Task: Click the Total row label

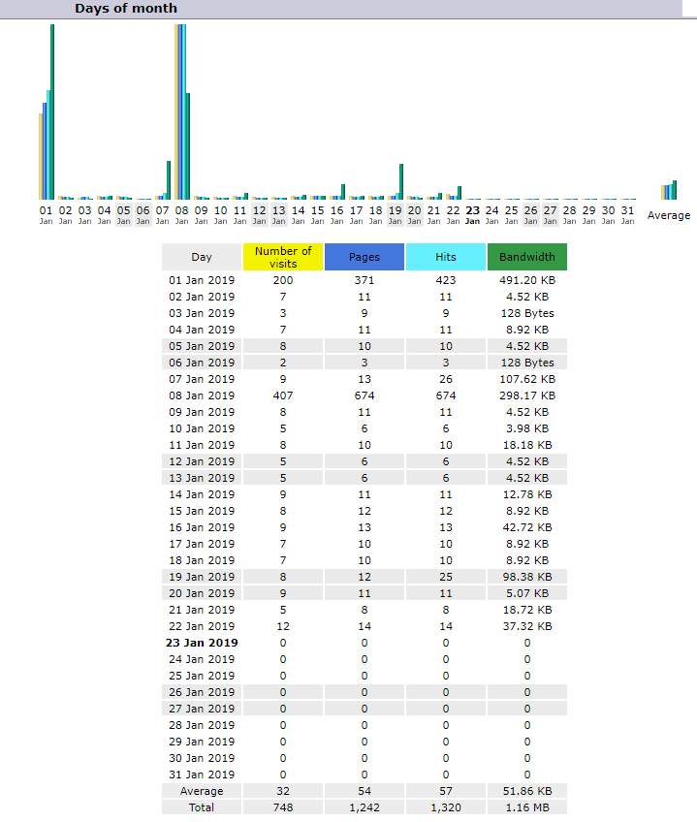Action: [202, 807]
